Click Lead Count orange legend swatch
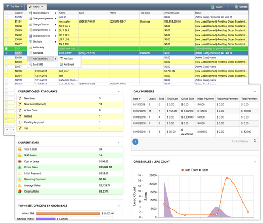The height and width of the screenshot is (223, 263). (183, 170)
